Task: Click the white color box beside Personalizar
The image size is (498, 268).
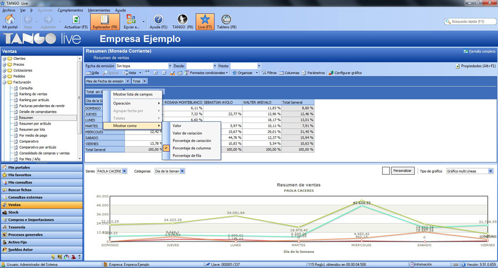Action: click(x=386, y=171)
